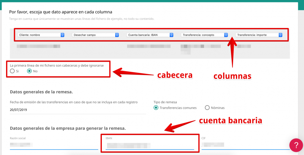Choose 'Nóminas' remittance type

tap(207, 108)
